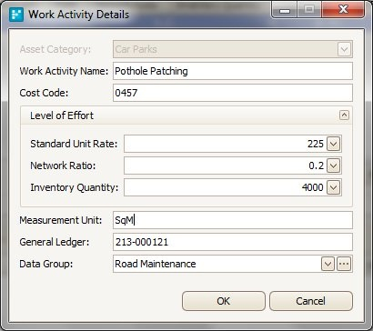The width and height of the screenshot is (373, 331).
Task: Open the Standard Unit Rate dropdown arrow
Action: [x=334, y=144]
